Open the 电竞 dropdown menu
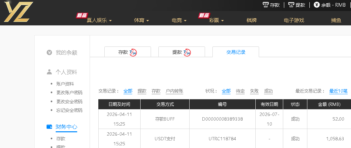 coord(179,20)
